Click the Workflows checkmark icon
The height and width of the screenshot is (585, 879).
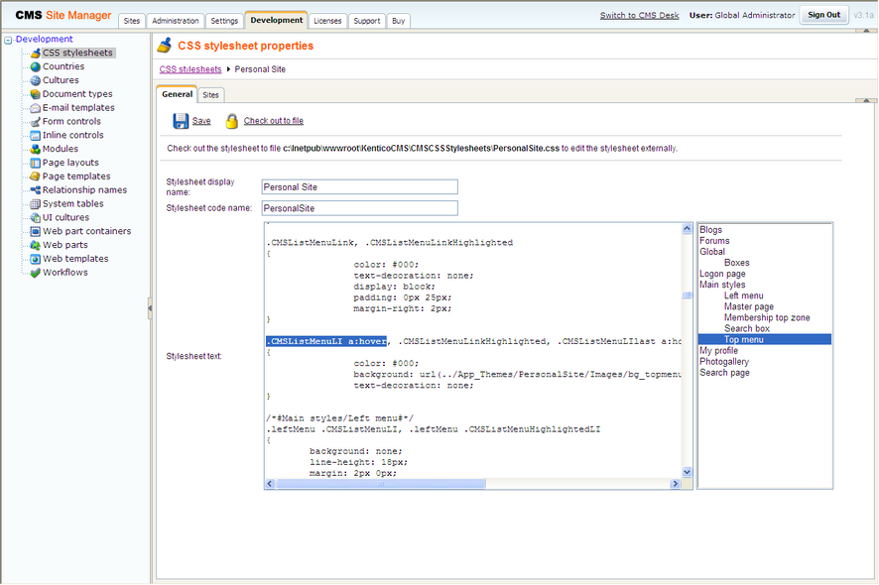pos(36,273)
